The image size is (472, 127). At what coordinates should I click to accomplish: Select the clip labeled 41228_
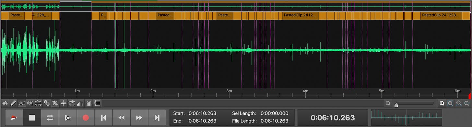[x=42, y=16]
